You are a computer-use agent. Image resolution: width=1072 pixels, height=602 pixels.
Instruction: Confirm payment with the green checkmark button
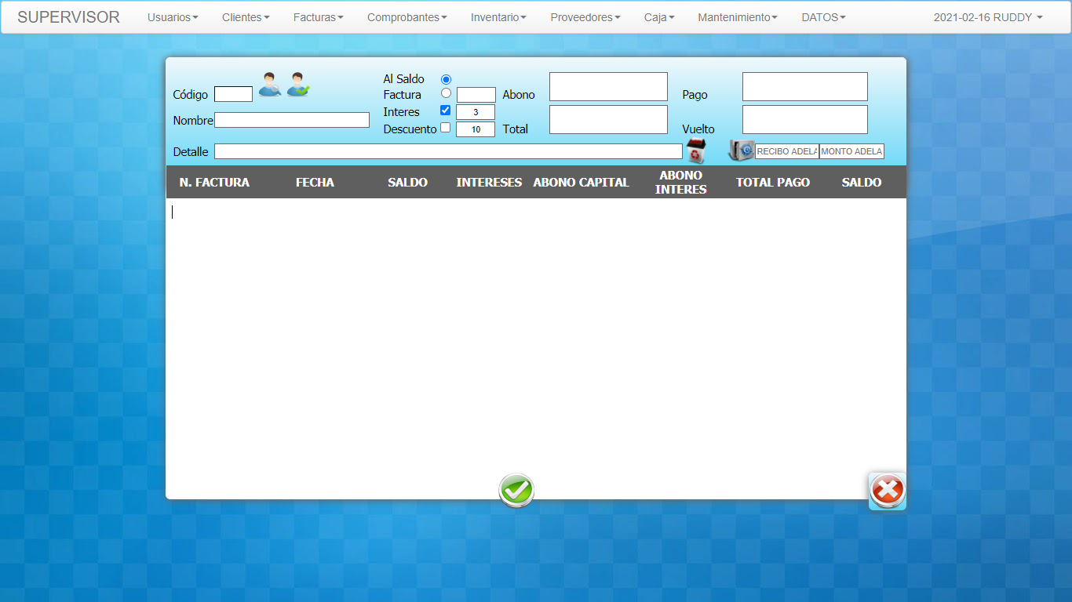point(516,491)
